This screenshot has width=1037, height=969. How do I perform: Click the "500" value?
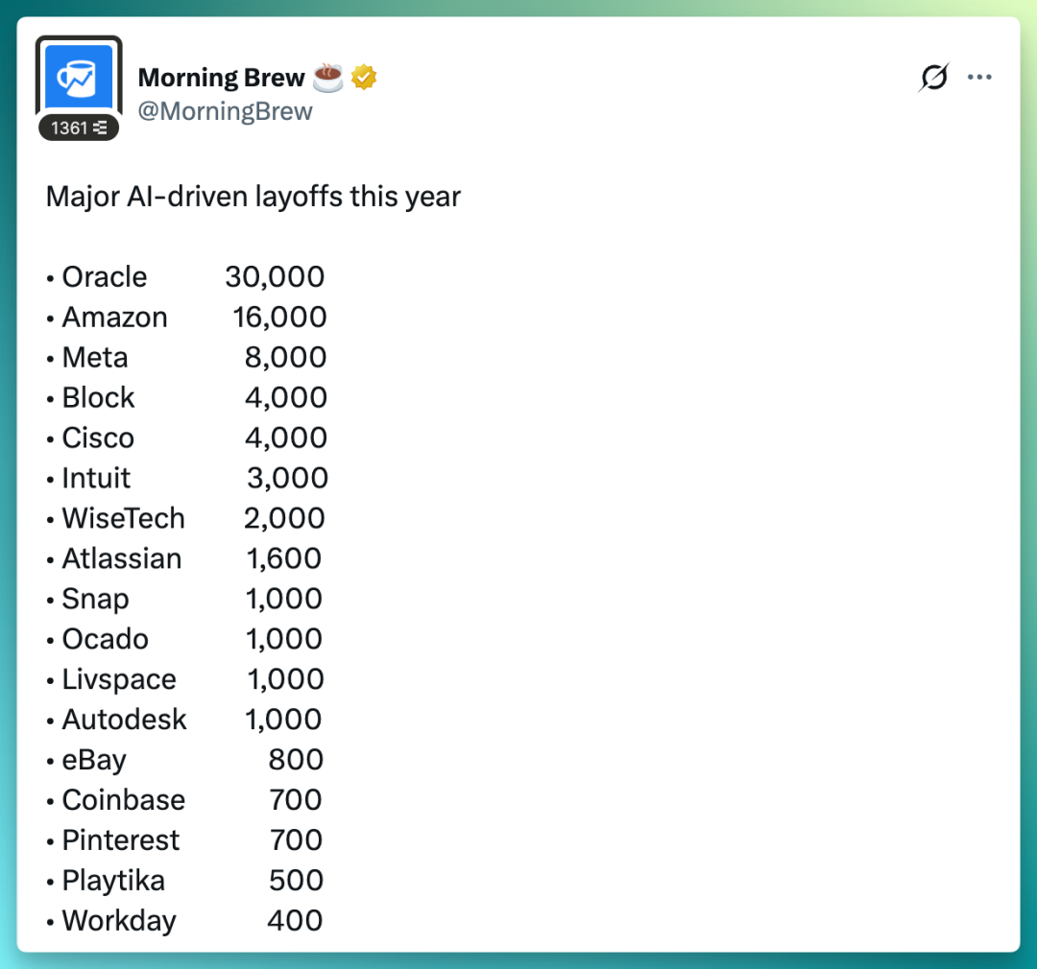click(297, 881)
